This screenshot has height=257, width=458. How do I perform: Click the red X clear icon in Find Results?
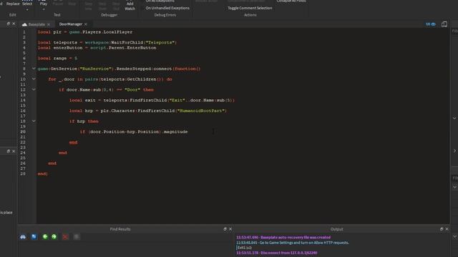tap(65, 237)
